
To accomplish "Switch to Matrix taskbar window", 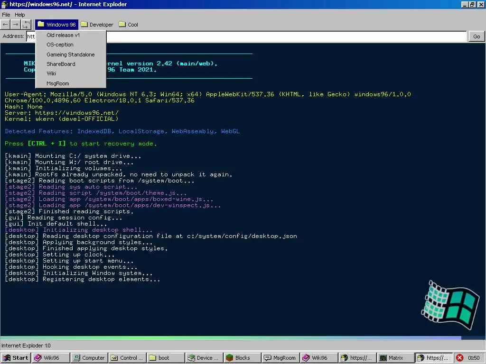I will click(x=395, y=358).
